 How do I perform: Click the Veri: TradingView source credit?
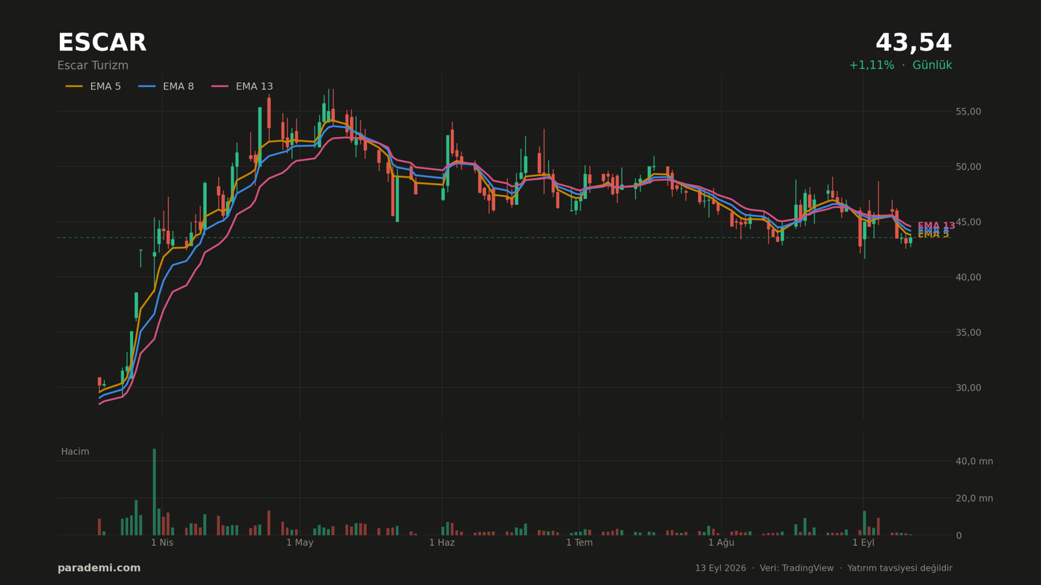796,568
